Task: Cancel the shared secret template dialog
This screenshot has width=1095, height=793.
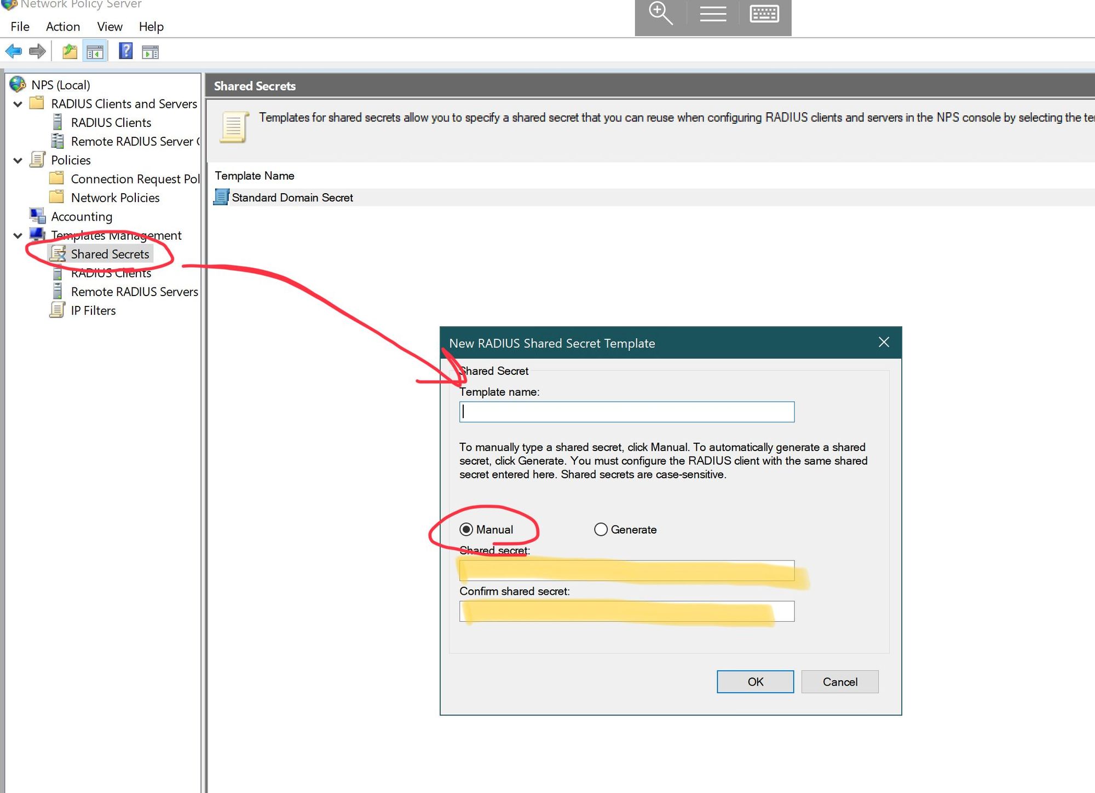Action: [x=839, y=681]
